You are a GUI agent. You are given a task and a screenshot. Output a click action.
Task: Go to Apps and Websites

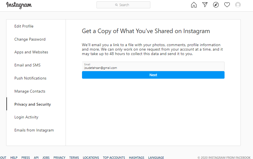(31, 52)
